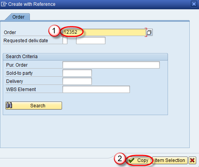
Task: Click the green checkmark on Copy button
Action: [x=132, y=160]
